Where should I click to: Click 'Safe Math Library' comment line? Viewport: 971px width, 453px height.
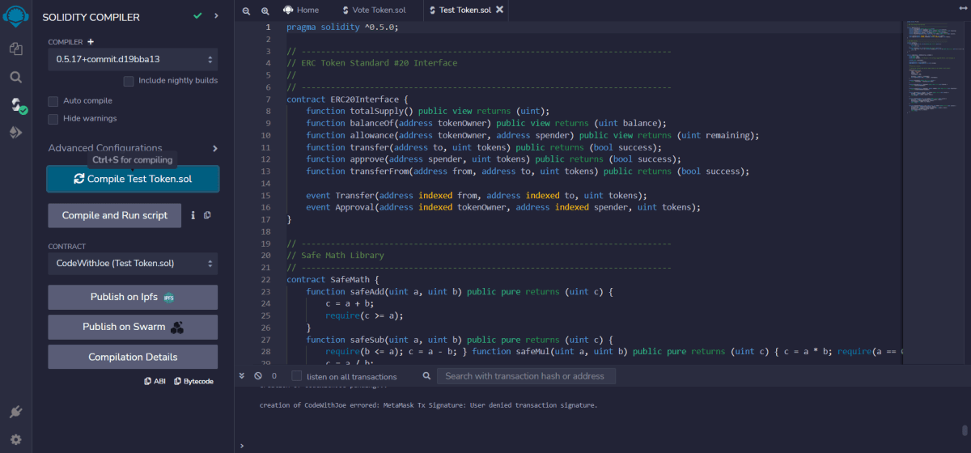[x=335, y=255]
